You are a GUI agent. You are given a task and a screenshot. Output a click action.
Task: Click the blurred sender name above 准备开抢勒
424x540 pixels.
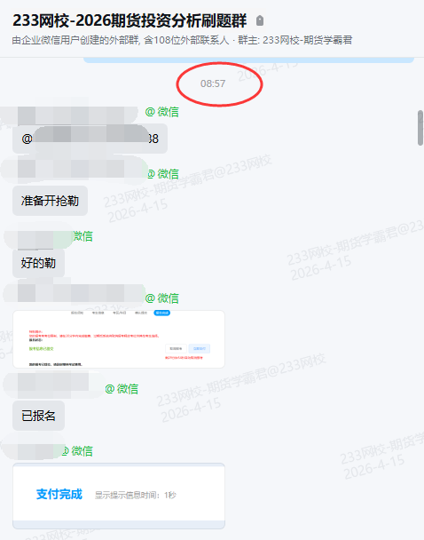pos(74,170)
